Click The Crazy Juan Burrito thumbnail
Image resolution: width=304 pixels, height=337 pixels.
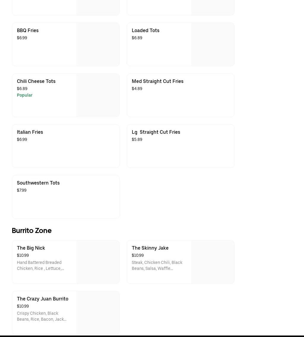coord(98,313)
